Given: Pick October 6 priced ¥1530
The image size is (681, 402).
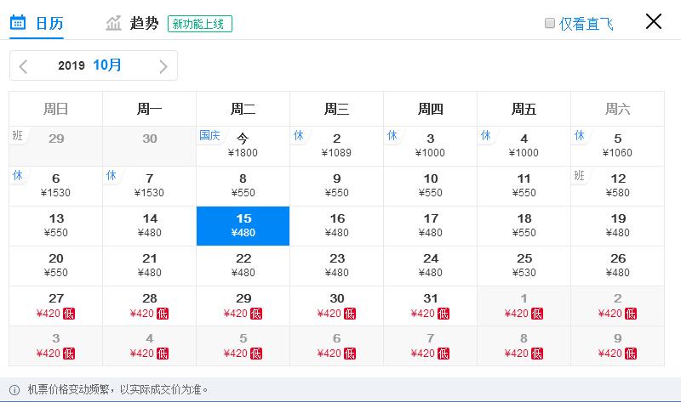Looking at the screenshot, I should click(55, 186).
